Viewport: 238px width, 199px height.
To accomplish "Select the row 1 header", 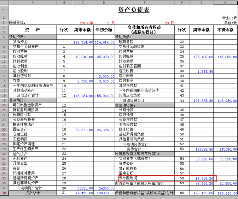I will coord(4,10).
